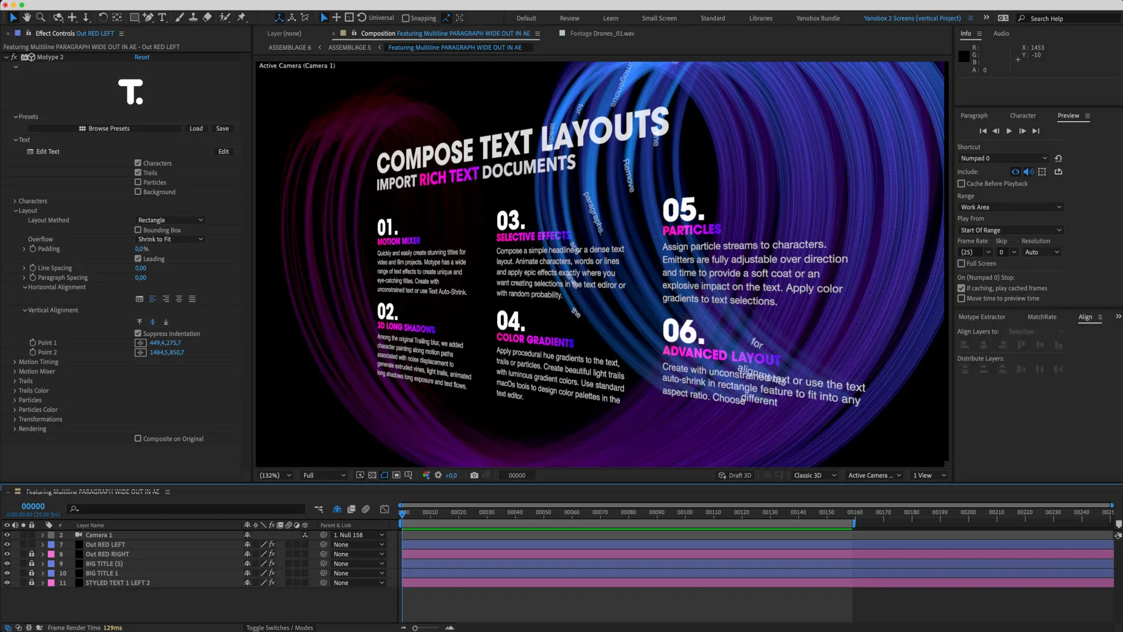Toggle Cache Before Playback checkbox
The image size is (1123, 632).
961,184
